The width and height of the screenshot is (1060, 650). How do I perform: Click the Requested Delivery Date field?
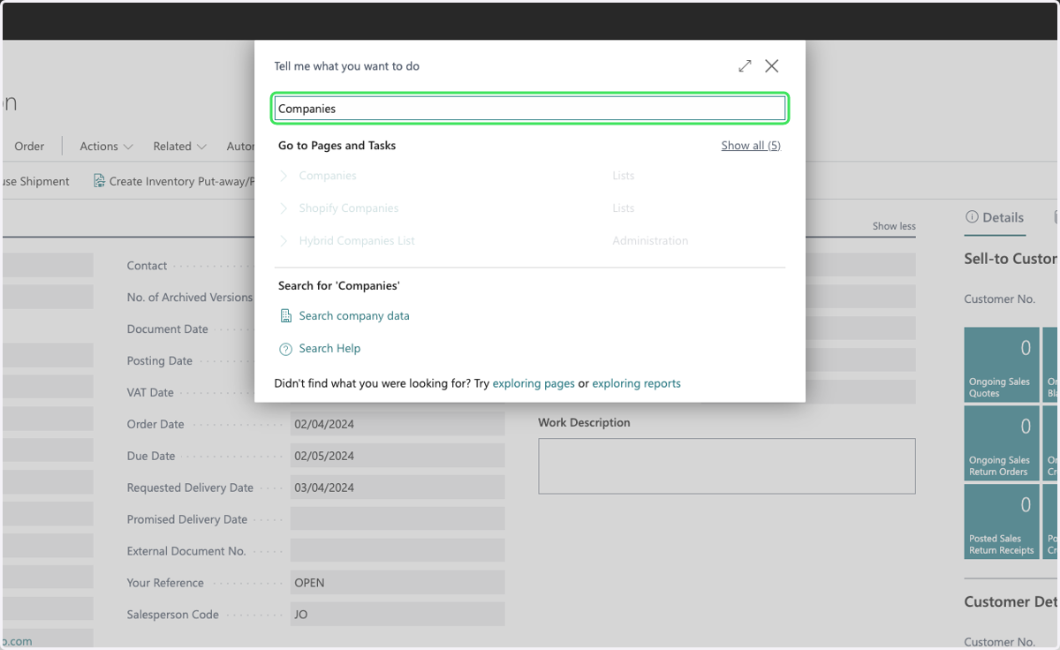pyautogui.click(x=397, y=487)
